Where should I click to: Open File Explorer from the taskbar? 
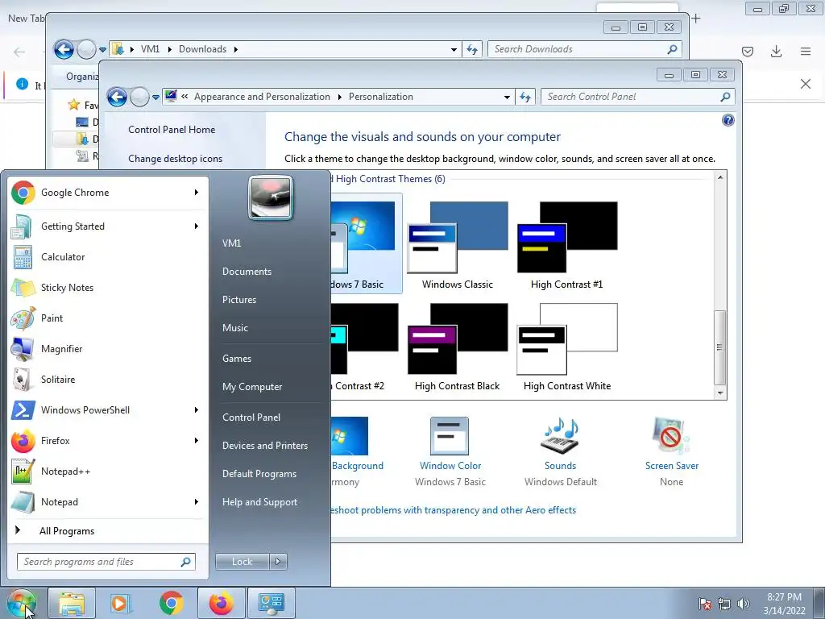(72, 603)
